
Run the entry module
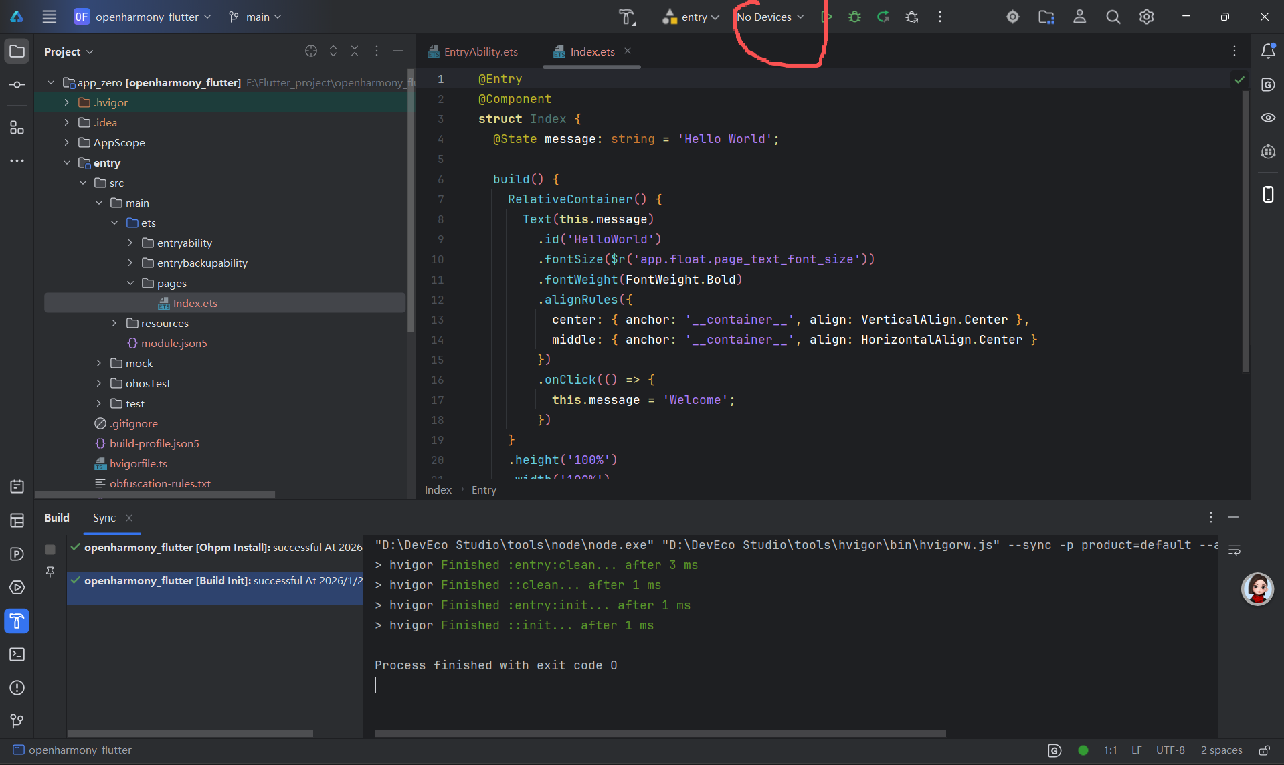click(x=826, y=17)
